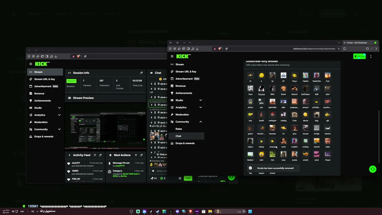382x215 pixels.
Task: Bookmark the current page in front browser
Action: pyautogui.click(x=344, y=49)
